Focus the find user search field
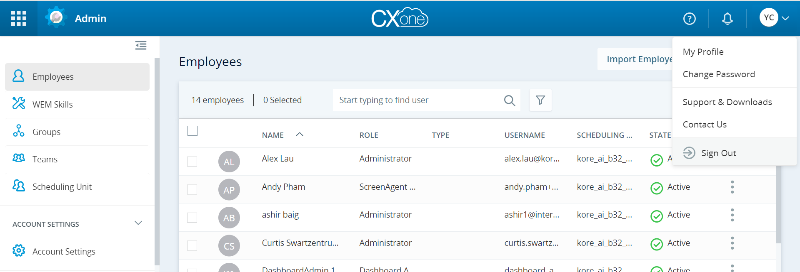Viewport: 800px width, 272px height. point(417,100)
